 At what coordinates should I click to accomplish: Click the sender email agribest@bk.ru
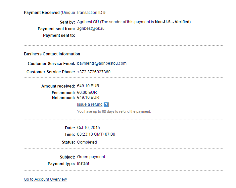click(x=91, y=29)
